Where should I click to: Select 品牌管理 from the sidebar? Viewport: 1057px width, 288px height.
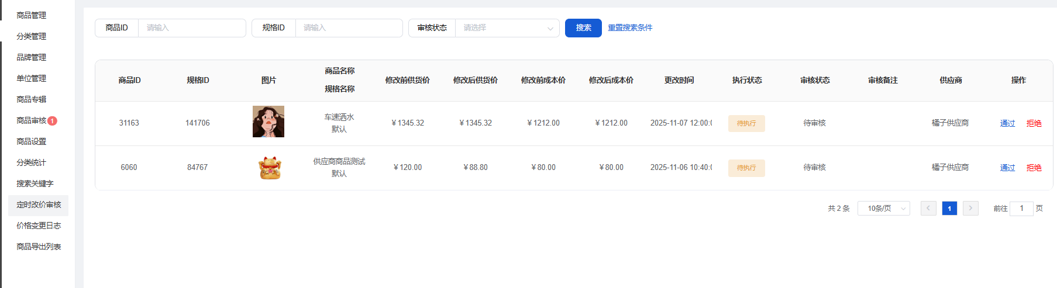32,57
